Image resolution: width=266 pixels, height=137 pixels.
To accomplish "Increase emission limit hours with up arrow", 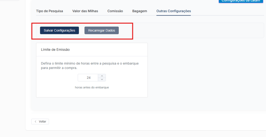I will tap(102, 76).
